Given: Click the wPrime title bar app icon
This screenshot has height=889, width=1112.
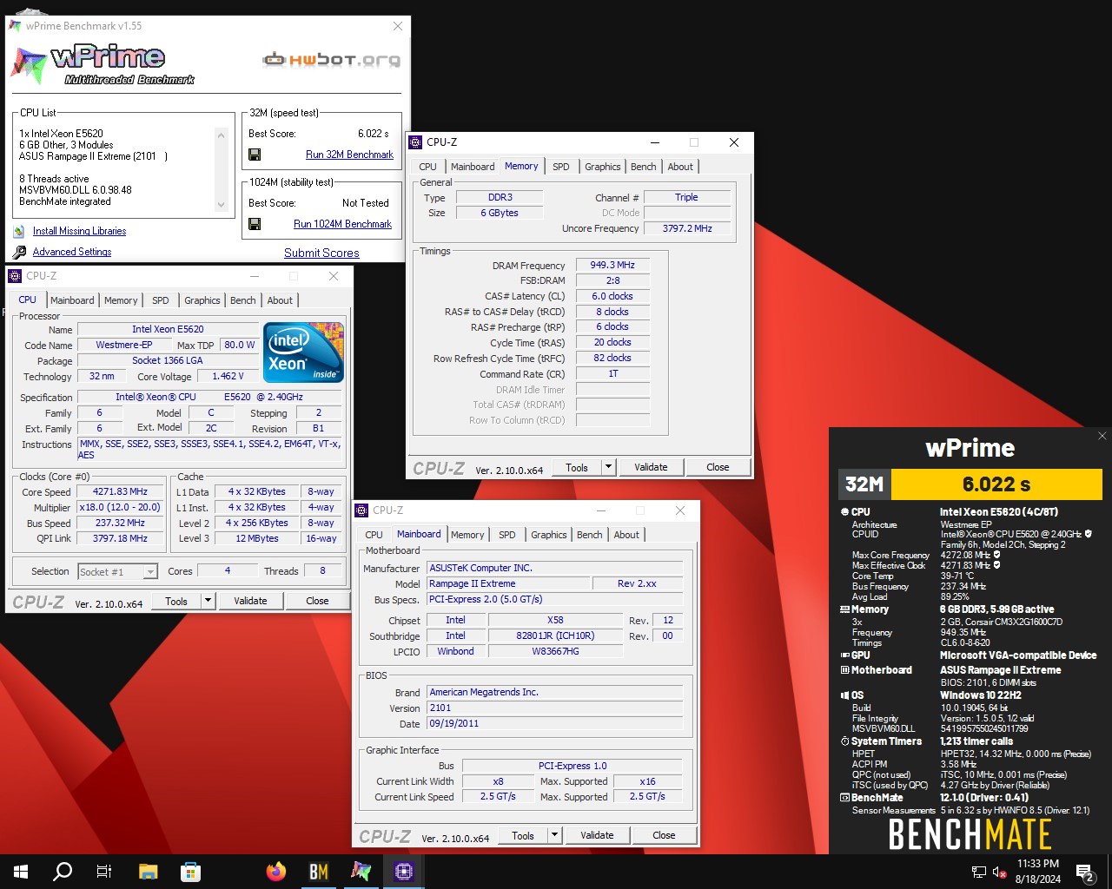Looking at the screenshot, I should (x=16, y=26).
